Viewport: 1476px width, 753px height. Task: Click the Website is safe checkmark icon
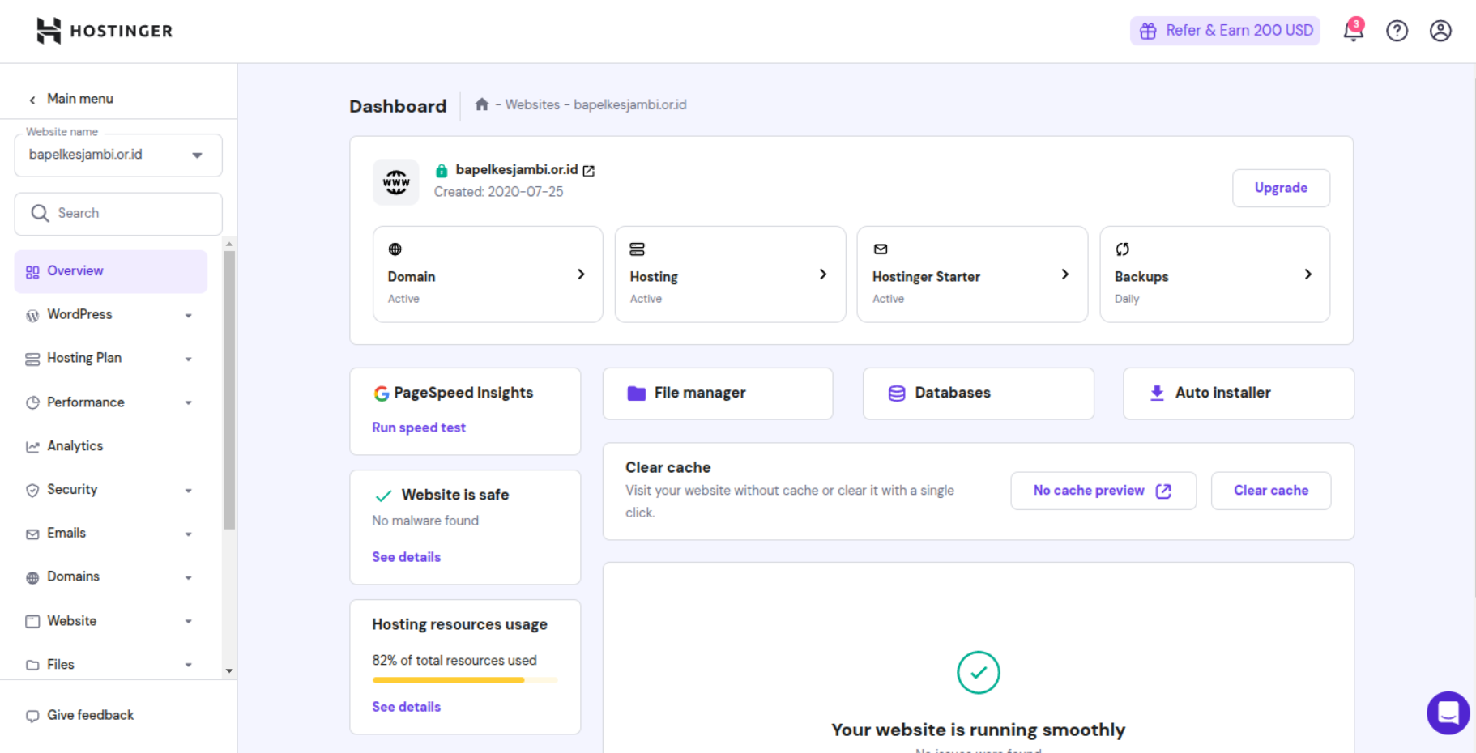383,496
